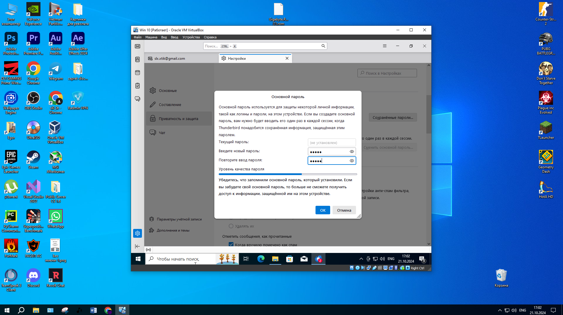The image size is (563, 315).
Task: Open Adobe Photoshop desktop shortcut
Action: pos(11,43)
